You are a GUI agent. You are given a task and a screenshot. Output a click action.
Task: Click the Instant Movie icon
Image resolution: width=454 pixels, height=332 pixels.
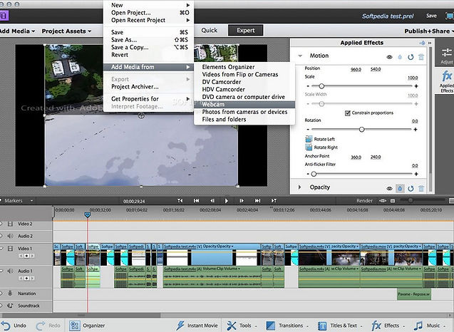coord(182,326)
